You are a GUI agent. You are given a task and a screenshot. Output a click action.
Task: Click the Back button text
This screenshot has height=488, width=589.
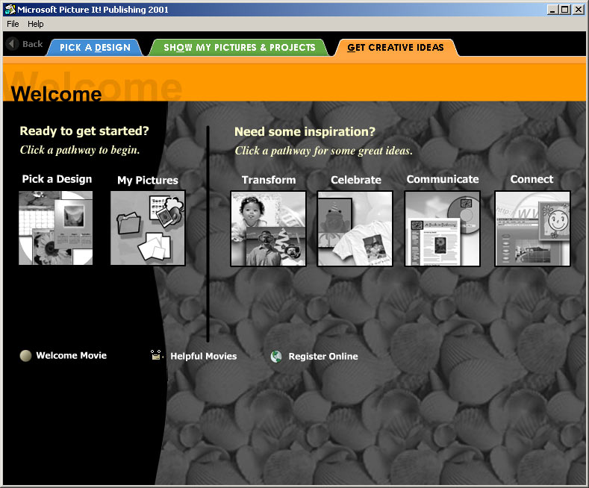tap(33, 44)
